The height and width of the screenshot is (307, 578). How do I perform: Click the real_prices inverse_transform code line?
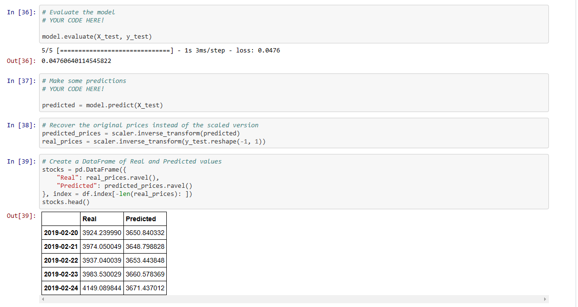click(x=154, y=141)
